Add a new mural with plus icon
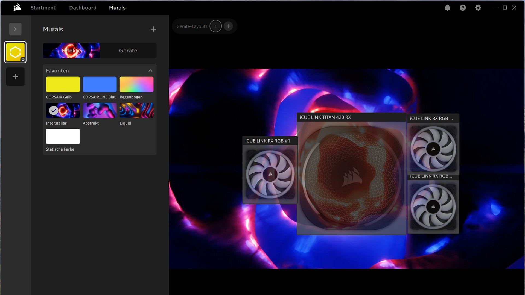The image size is (525, 295). (153, 29)
